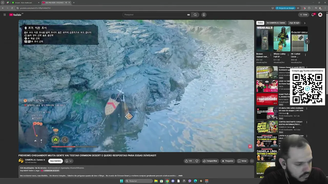Click the Criar button
Viewport: 328px width, 184px height.
click(303, 15)
